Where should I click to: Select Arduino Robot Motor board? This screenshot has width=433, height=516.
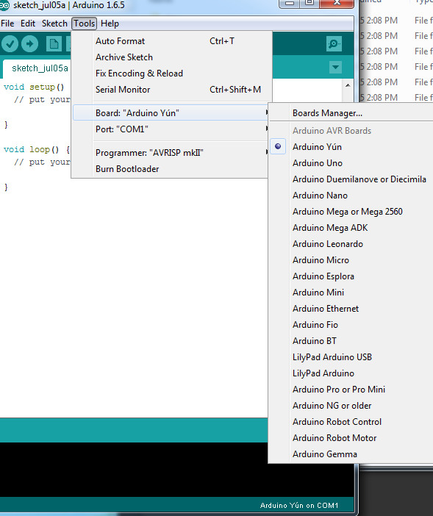click(x=352, y=438)
